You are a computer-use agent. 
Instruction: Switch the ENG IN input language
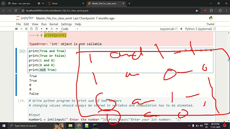206,125
